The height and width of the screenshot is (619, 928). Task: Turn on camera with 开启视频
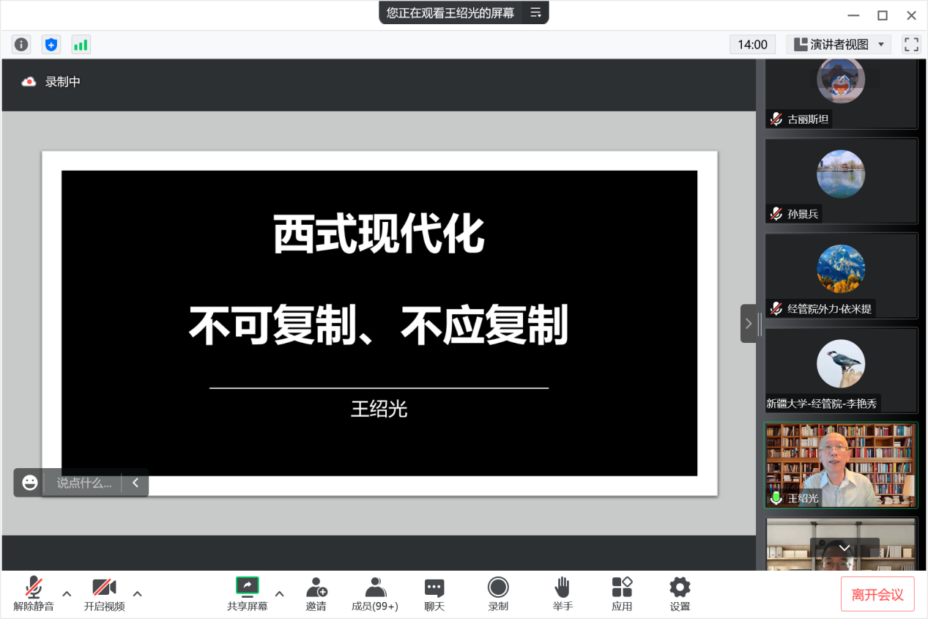pos(104,593)
